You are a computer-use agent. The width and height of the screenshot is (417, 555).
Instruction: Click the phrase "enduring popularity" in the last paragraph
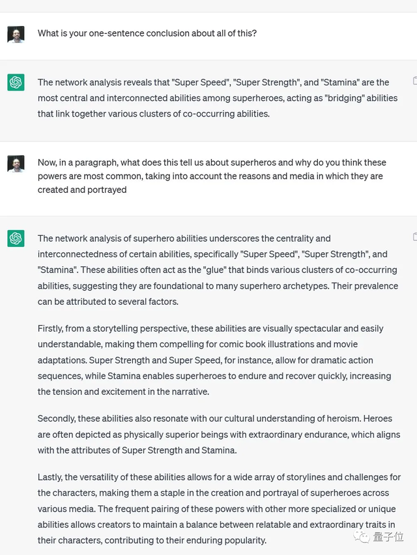click(223, 540)
